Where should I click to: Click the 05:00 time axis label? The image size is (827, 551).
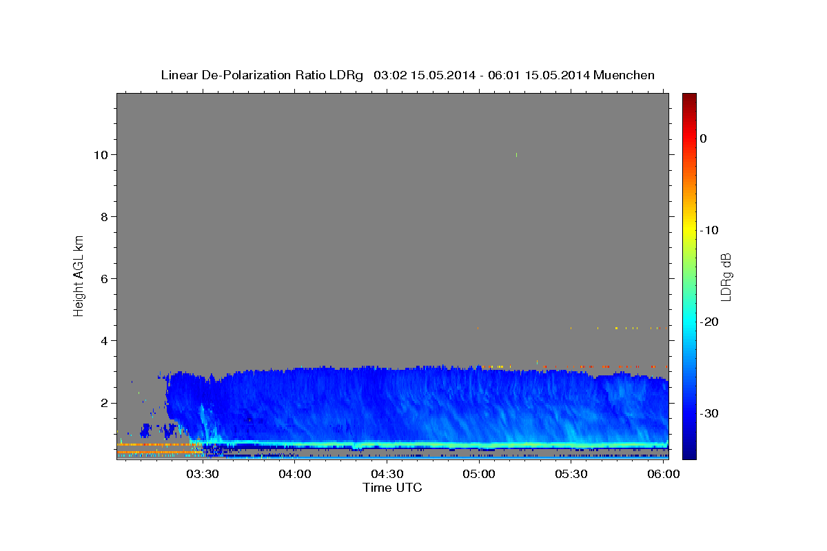pyautogui.click(x=479, y=474)
